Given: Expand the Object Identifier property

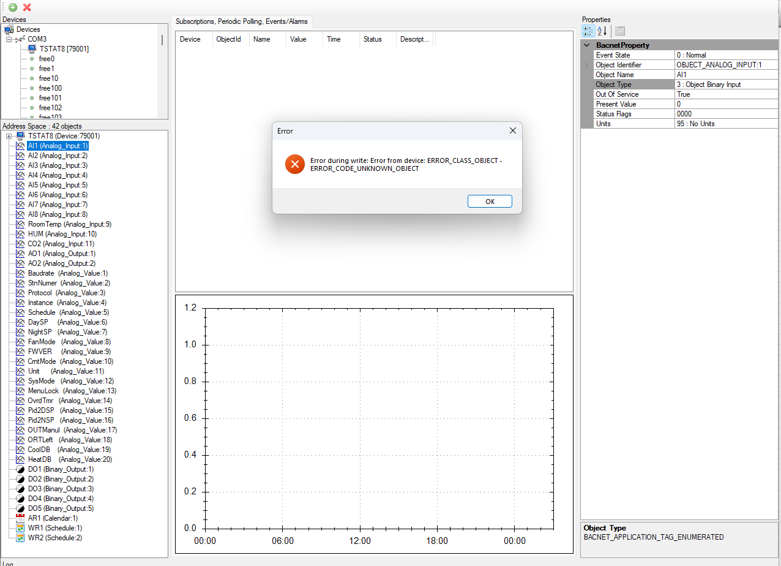Looking at the screenshot, I should [x=586, y=65].
